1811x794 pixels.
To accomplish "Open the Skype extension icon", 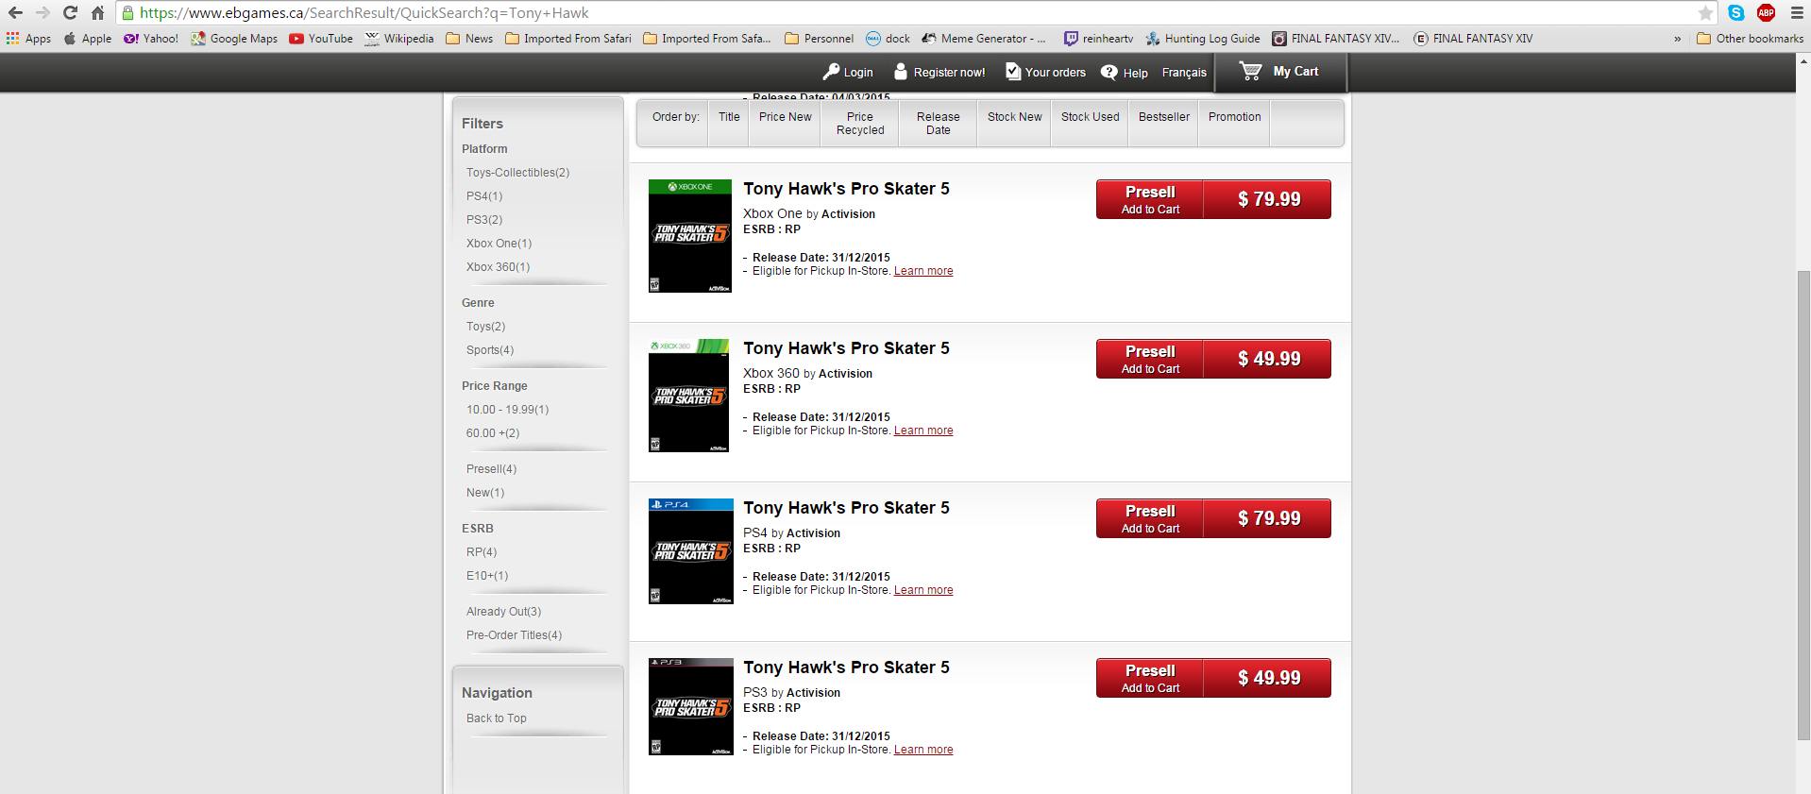I will 1736,13.
